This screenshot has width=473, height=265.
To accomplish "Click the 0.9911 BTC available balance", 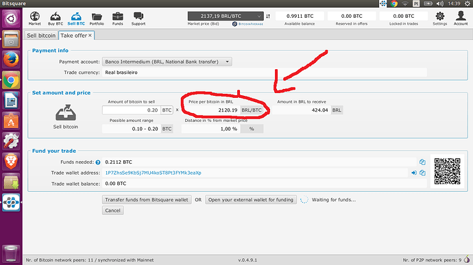I will (x=300, y=16).
